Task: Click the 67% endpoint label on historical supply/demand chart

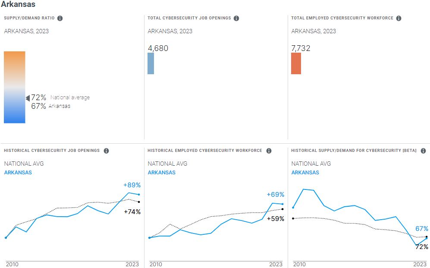Action: 422,229
